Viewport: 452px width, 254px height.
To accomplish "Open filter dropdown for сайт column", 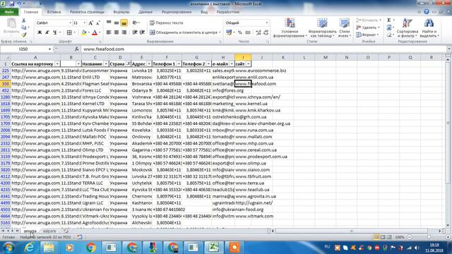I will click(248, 64).
